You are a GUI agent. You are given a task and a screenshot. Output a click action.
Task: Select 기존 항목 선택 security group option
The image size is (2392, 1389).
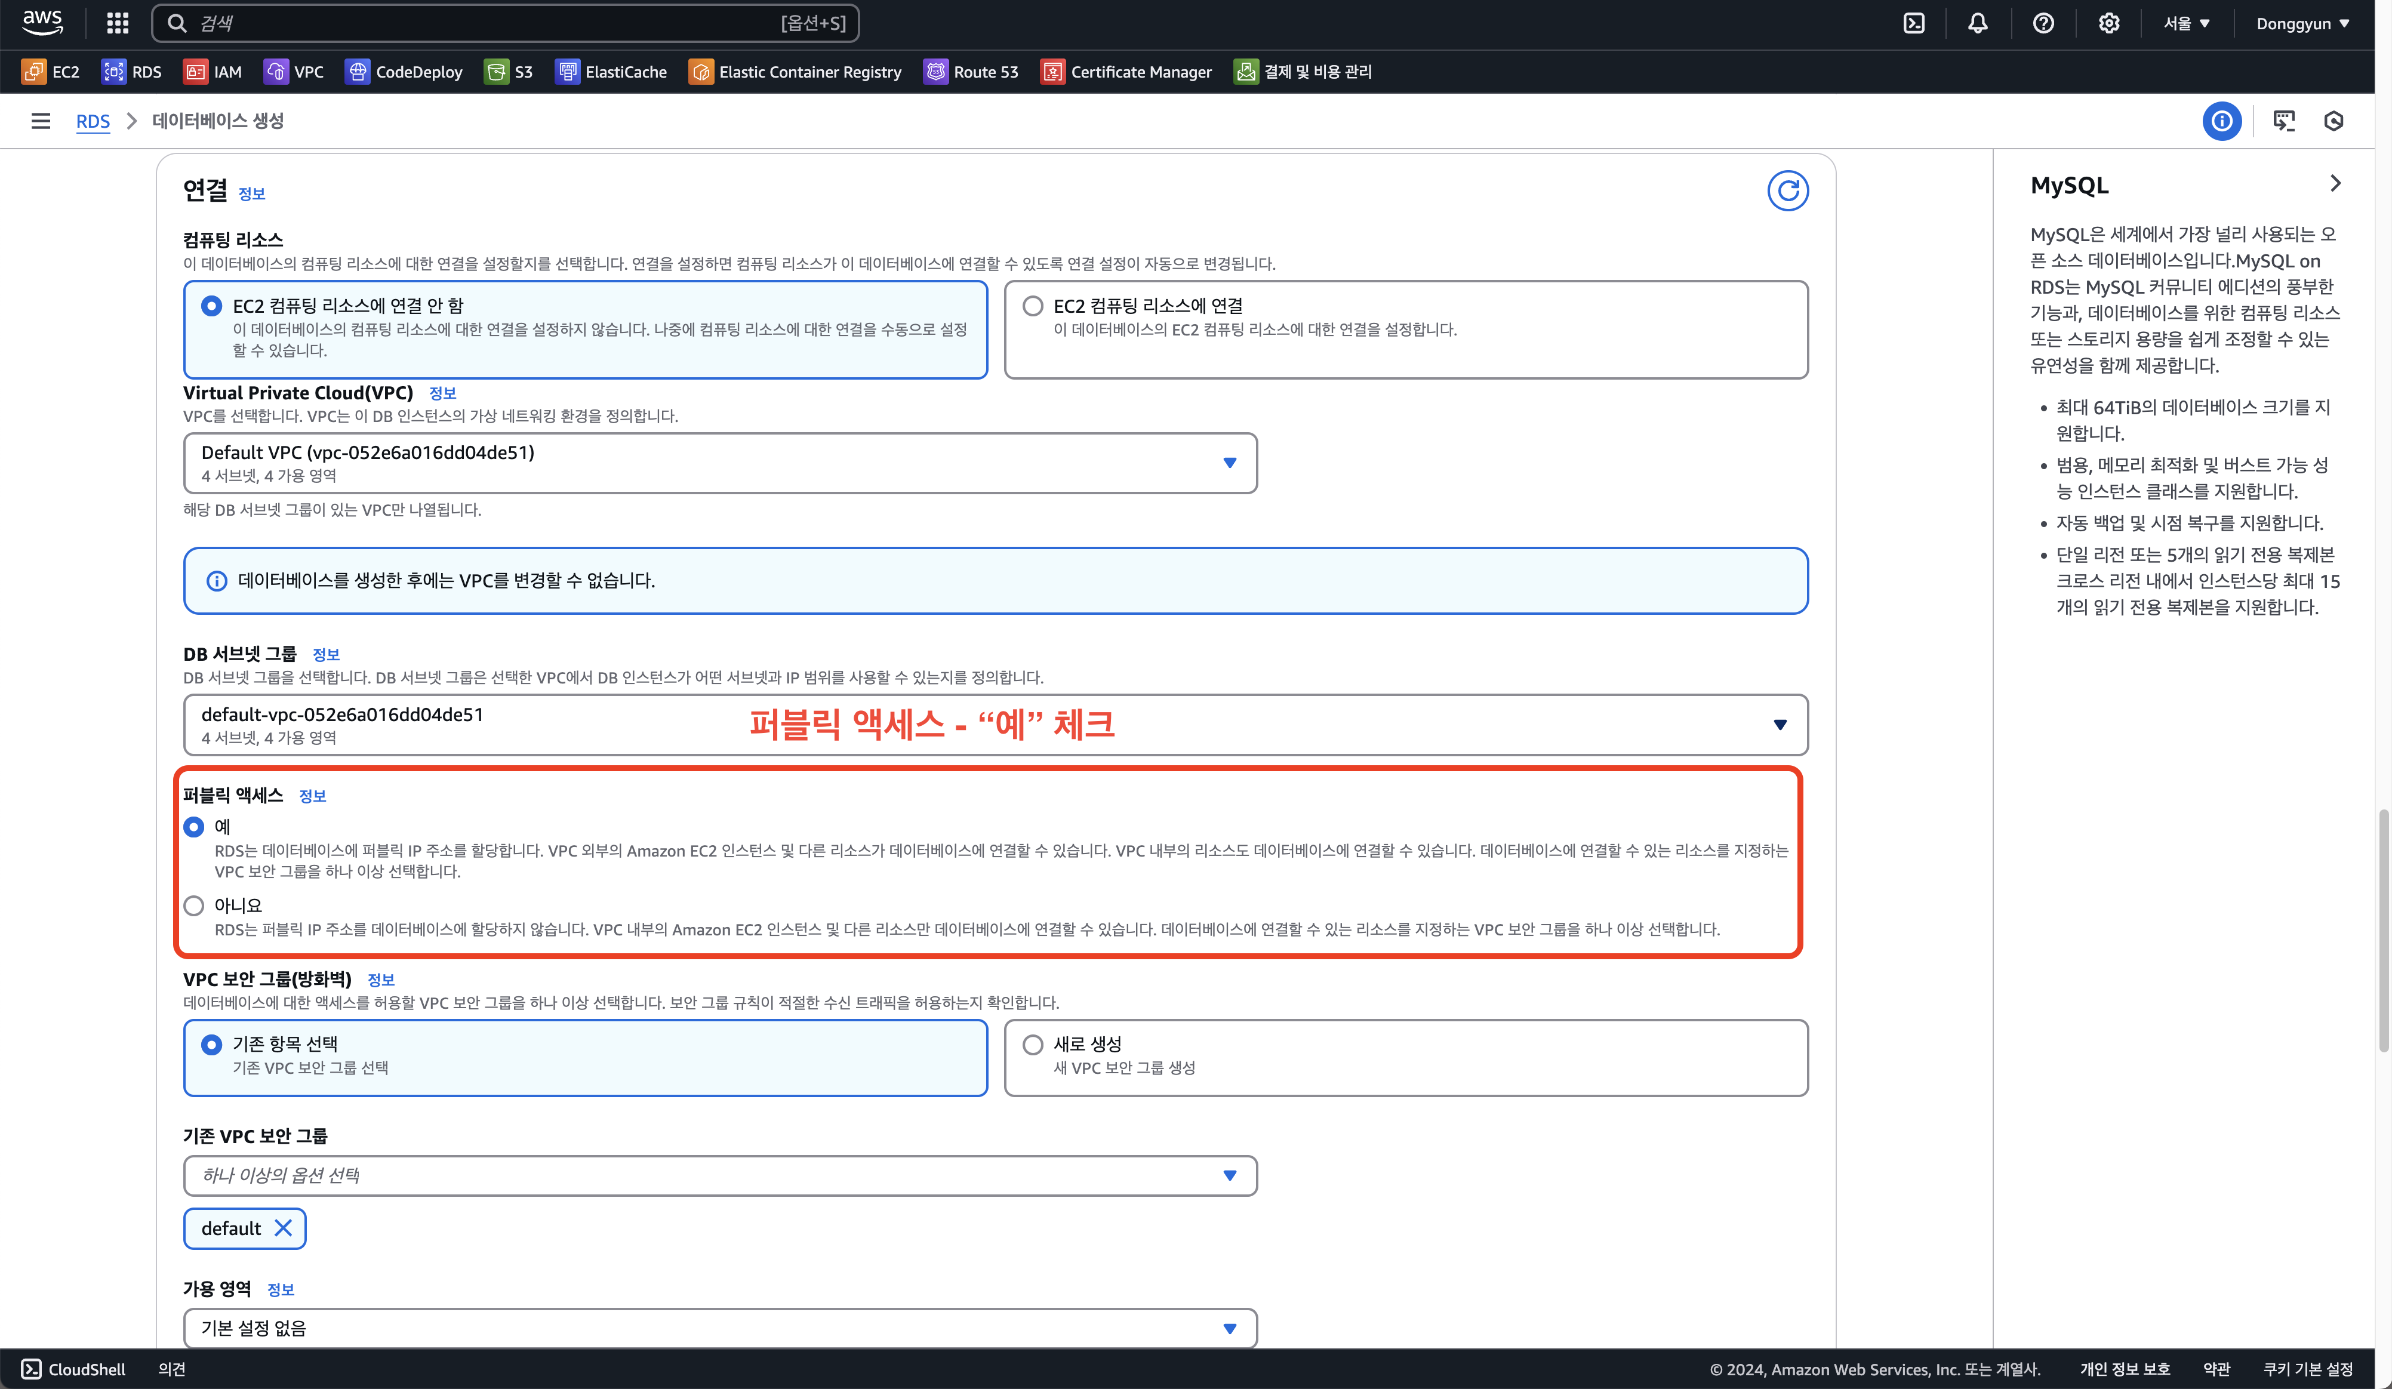pos(584,1058)
